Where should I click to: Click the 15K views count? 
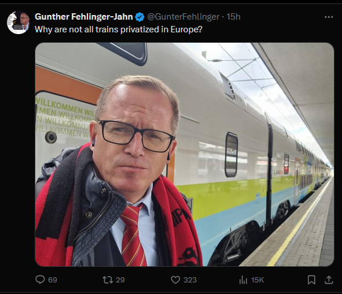(x=258, y=280)
